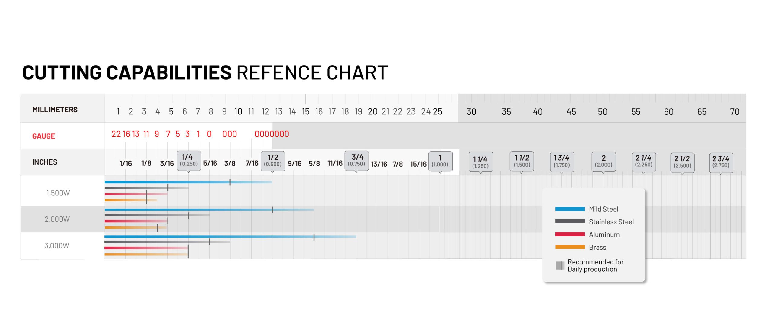Click the blue Mild Steel legend swatch

pos(570,209)
